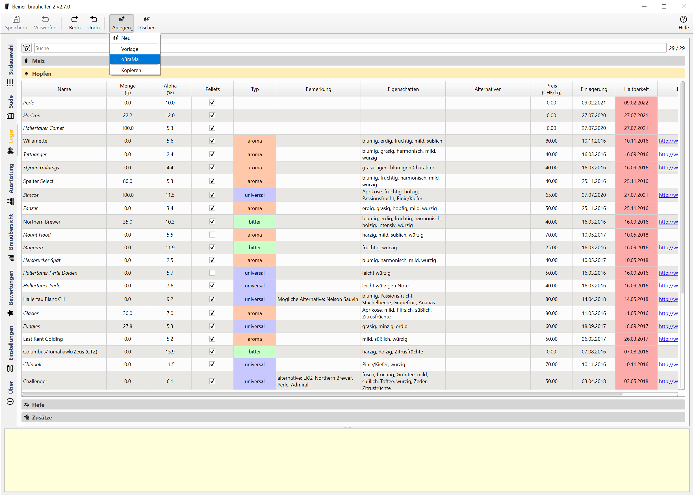Expand the Zusätze section
Screen dimensions: 694x496
pyautogui.click(x=42, y=418)
